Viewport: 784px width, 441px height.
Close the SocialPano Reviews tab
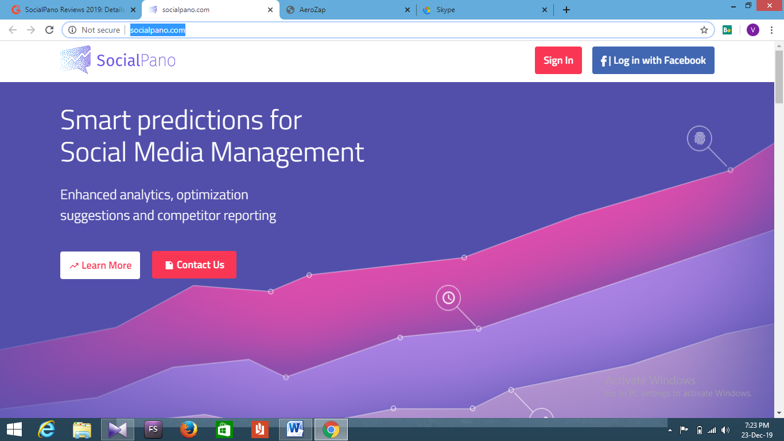coord(133,10)
